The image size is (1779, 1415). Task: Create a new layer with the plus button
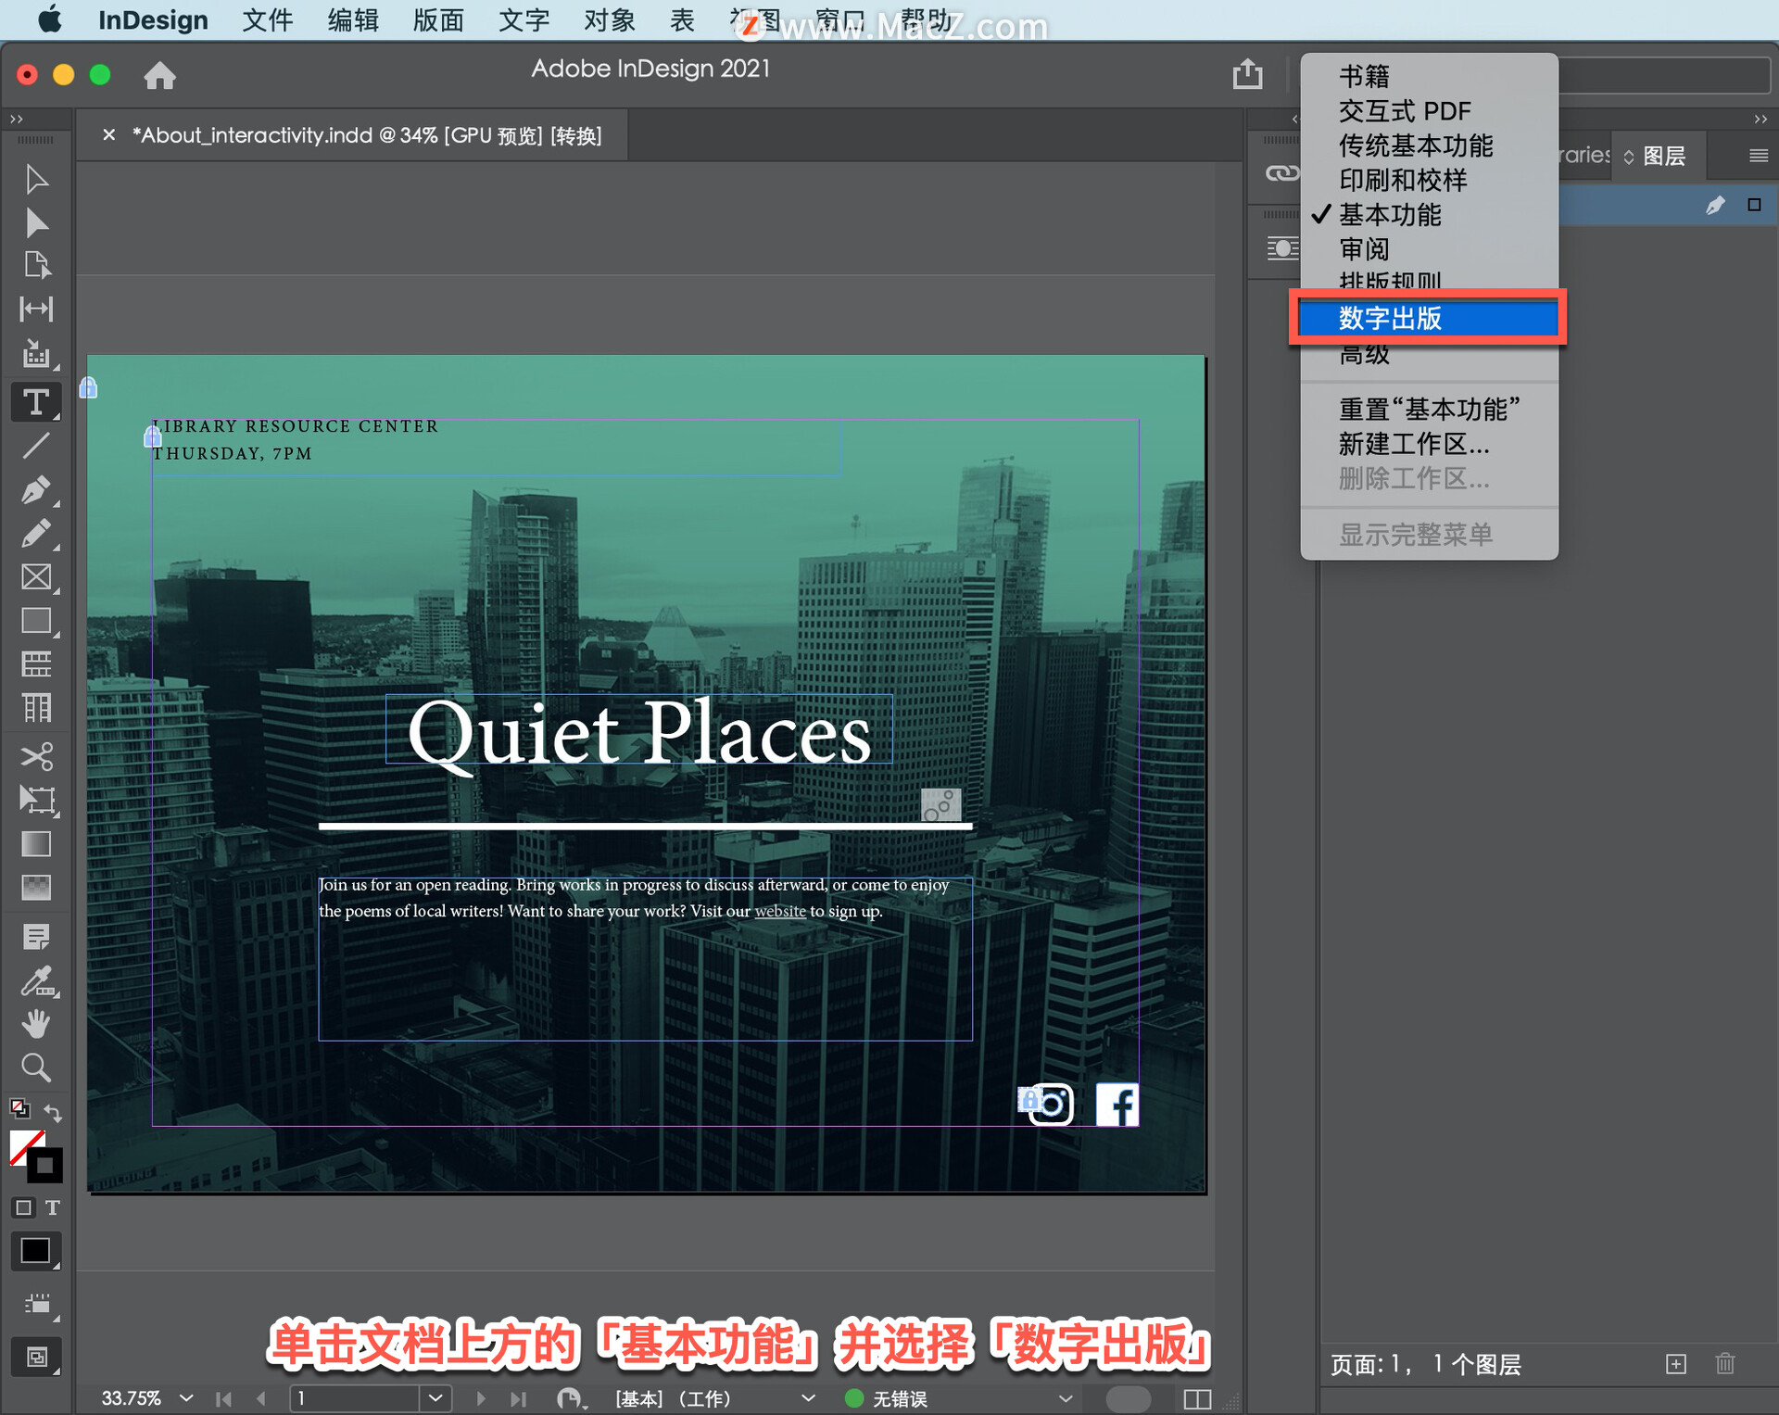tap(1677, 1364)
